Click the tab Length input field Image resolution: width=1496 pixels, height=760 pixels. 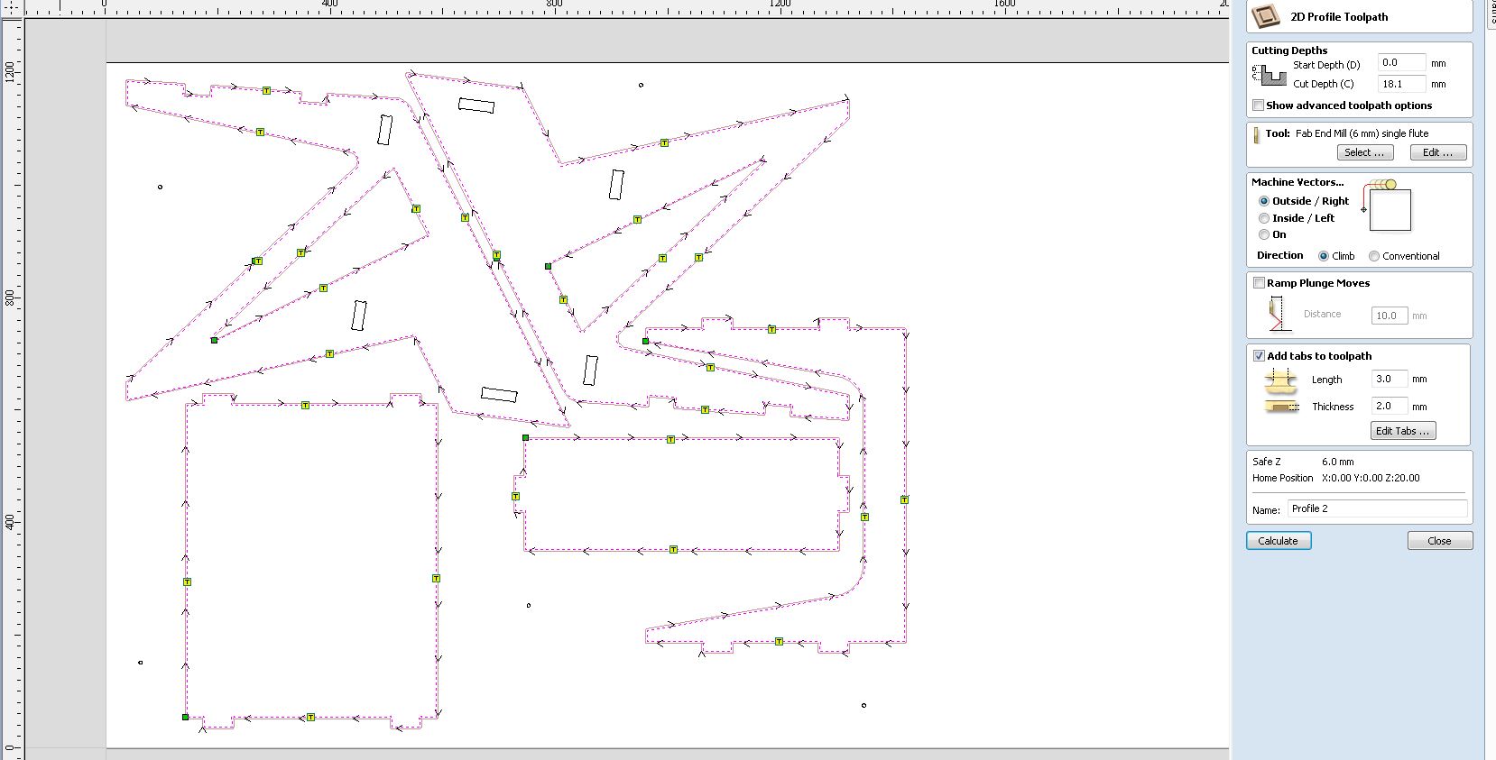[x=1390, y=379]
